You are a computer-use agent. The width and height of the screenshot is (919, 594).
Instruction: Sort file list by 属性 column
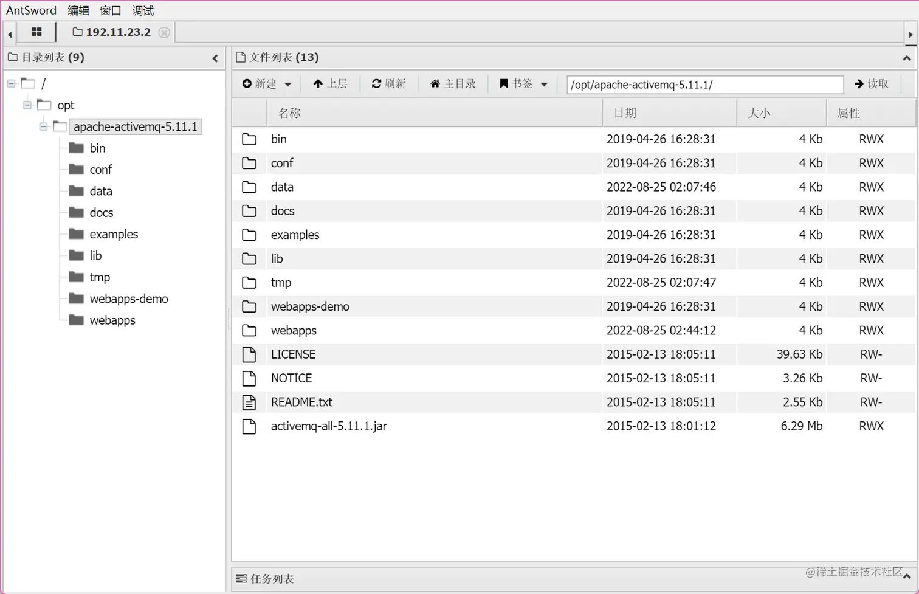click(x=871, y=113)
